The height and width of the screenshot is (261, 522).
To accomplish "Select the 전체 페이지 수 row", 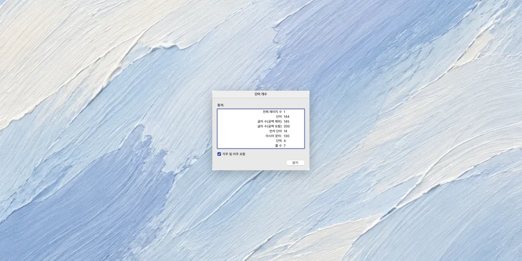I will pos(261,112).
